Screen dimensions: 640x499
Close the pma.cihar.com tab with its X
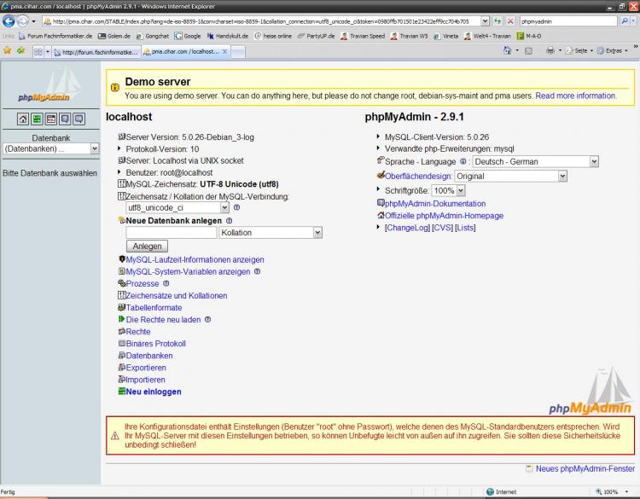click(224, 51)
